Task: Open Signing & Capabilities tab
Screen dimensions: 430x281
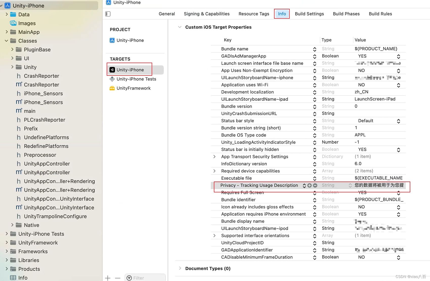Action: click(x=207, y=14)
